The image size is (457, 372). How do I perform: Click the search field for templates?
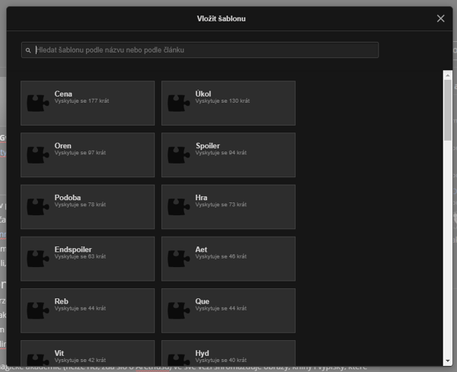point(200,49)
